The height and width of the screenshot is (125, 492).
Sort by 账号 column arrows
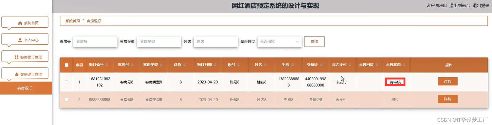pos(238,65)
